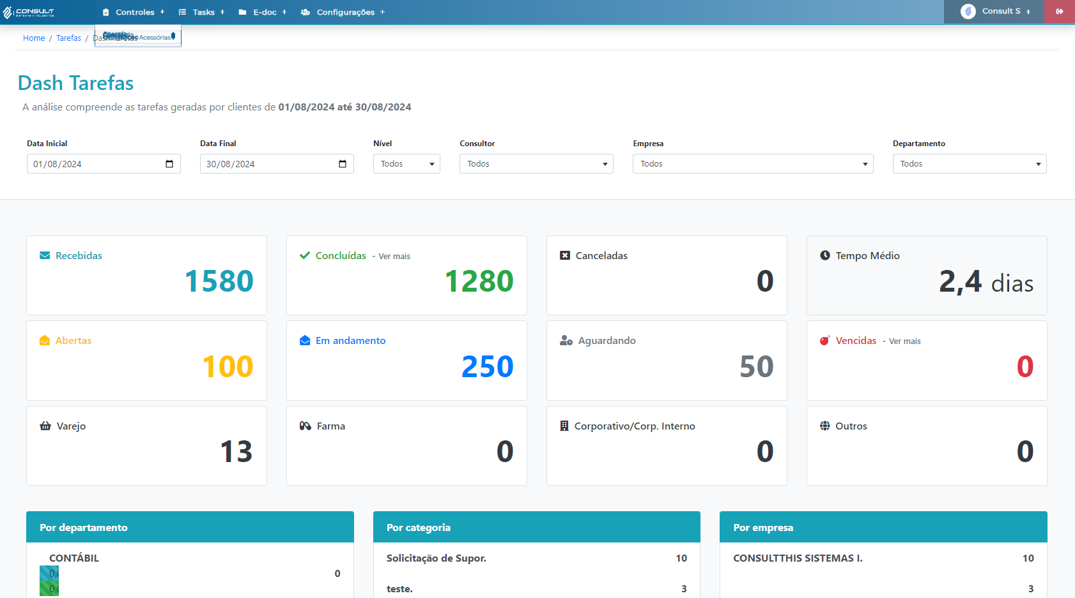Click the Tasks list icon

(182, 12)
